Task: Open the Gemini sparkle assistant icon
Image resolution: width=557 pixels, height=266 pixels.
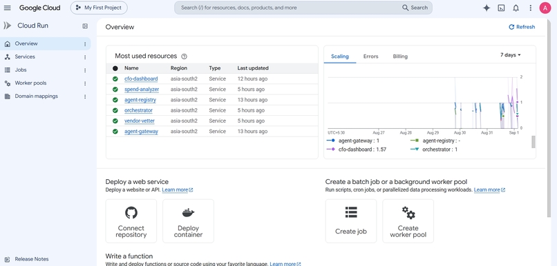Action: (487, 8)
